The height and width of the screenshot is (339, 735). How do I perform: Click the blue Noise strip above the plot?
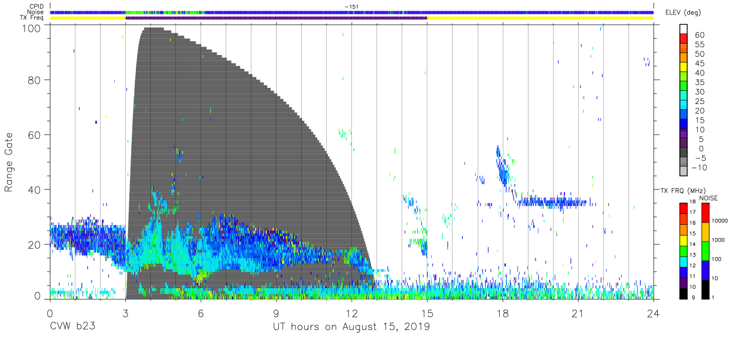pyautogui.click(x=352, y=12)
